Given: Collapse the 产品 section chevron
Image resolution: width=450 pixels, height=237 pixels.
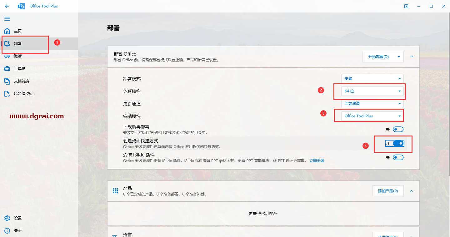Looking at the screenshot, I should 412,191.
